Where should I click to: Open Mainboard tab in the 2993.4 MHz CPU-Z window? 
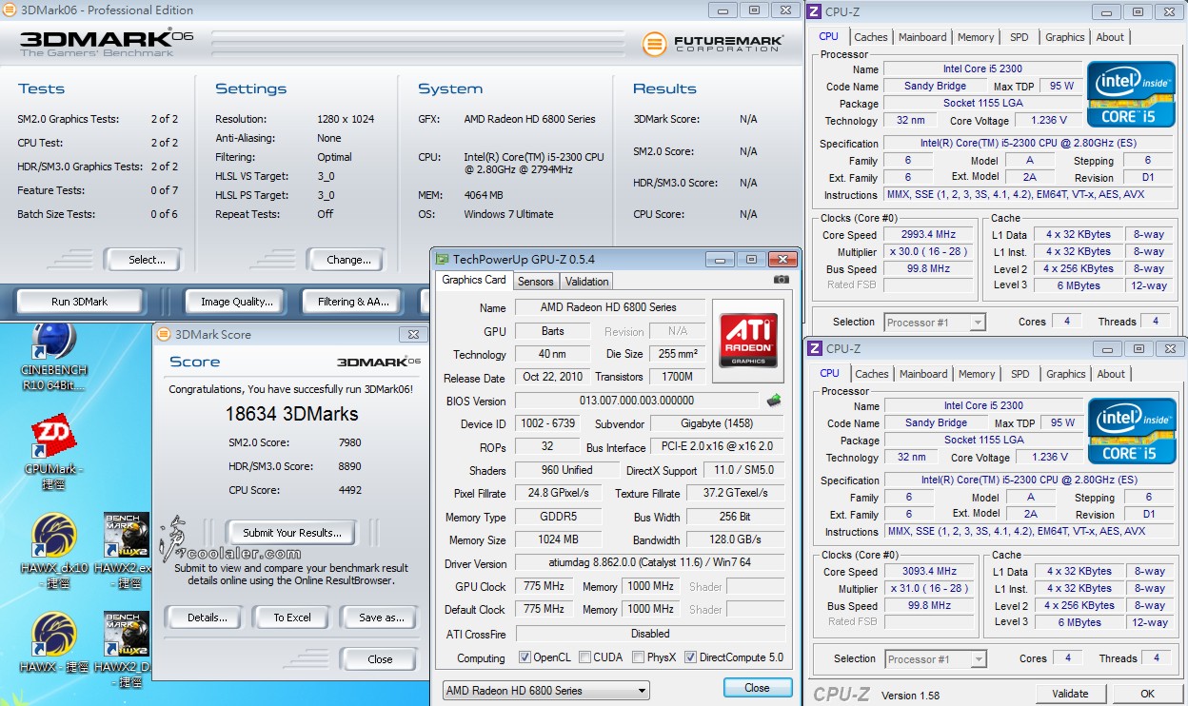coord(923,37)
